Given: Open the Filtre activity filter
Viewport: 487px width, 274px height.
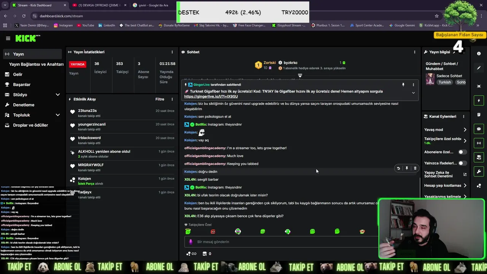Looking at the screenshot, I should tap(160, 99).
